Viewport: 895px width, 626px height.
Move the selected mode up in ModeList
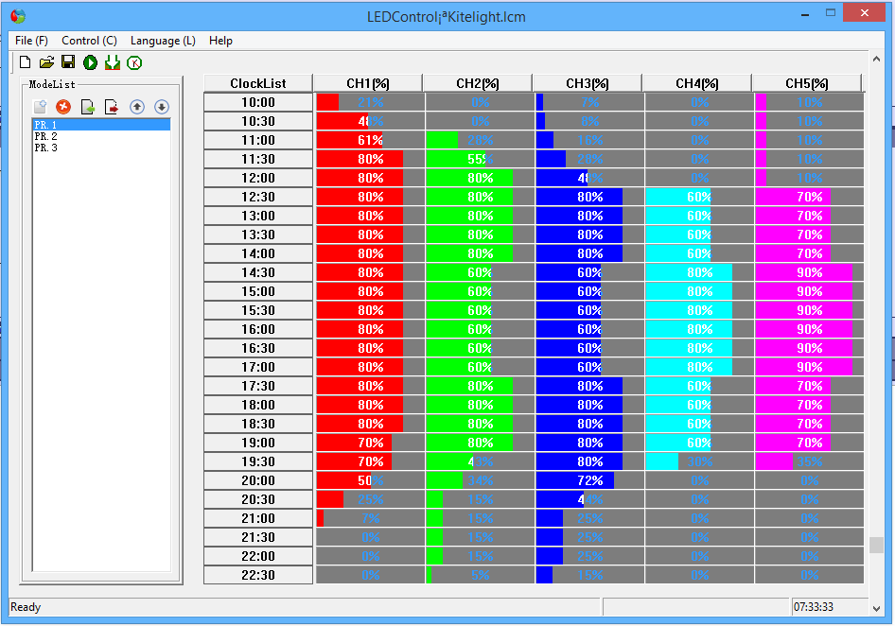pyautogui.click(x=137, y=107)
